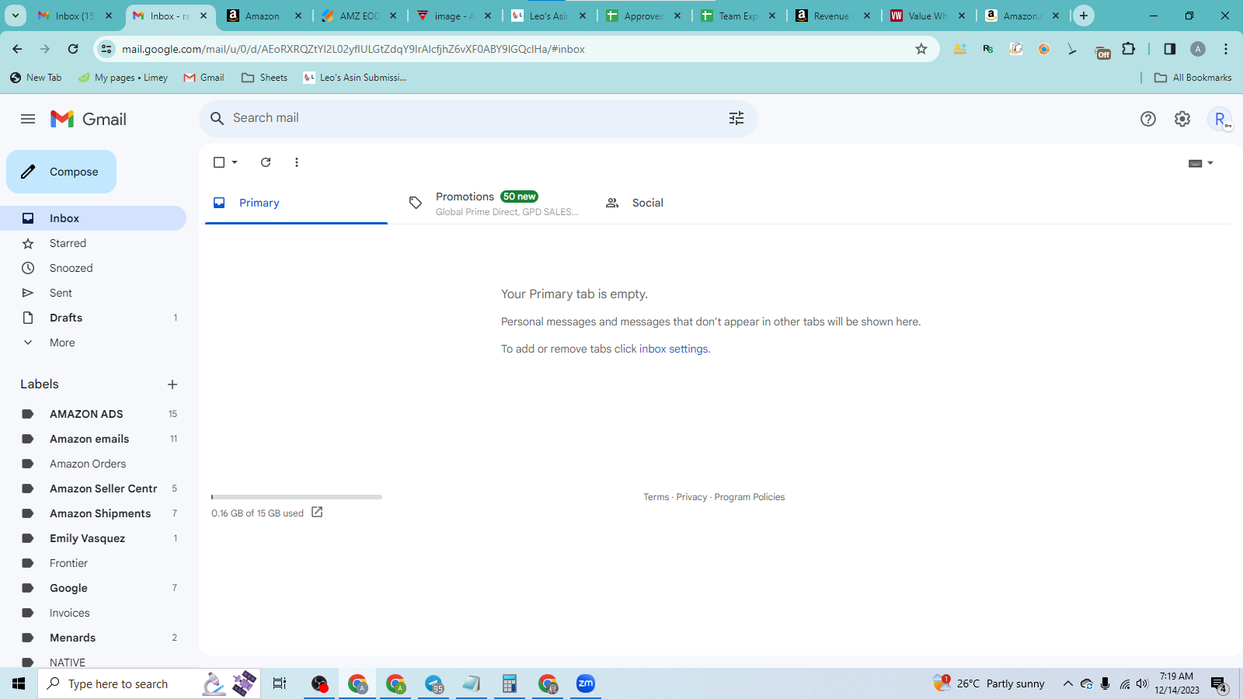Open the Starred folder
This screenshot has width=1243, height=699.
tap(93, 243)
